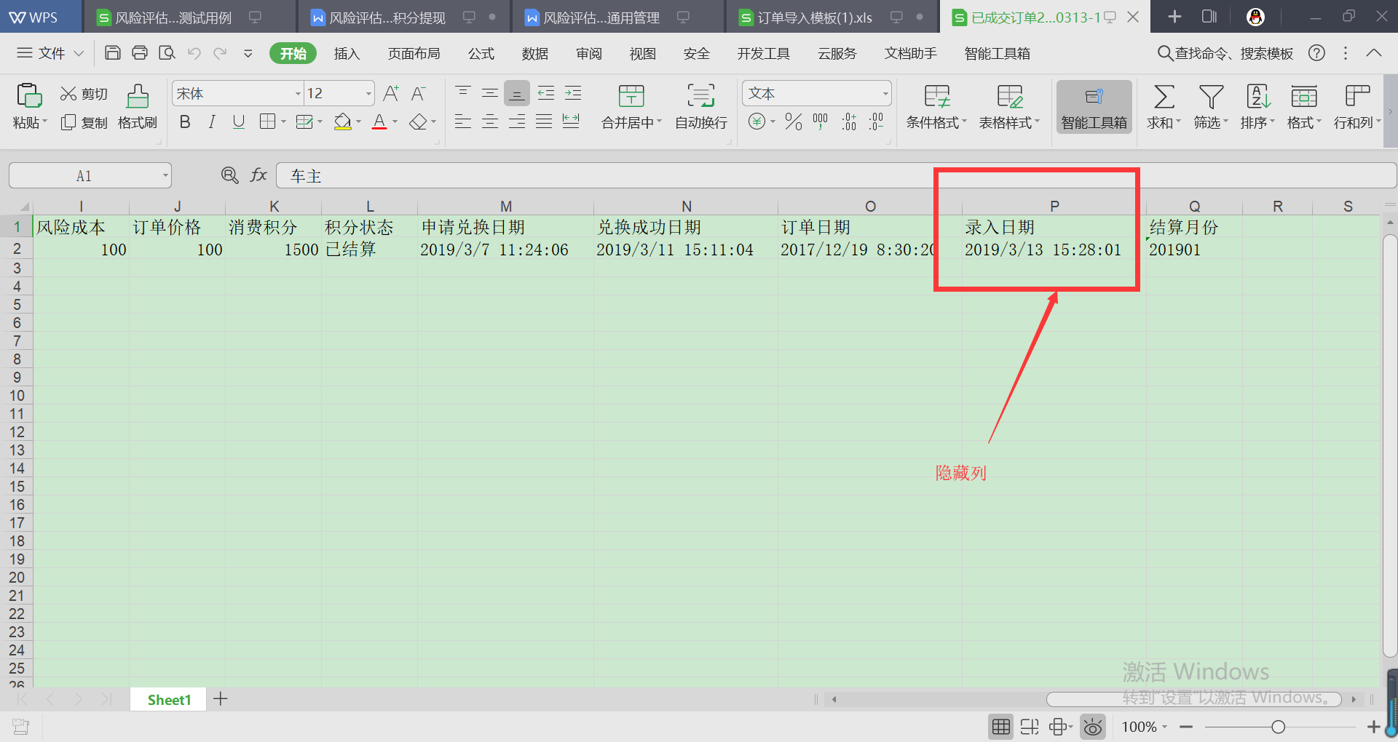Click the Filter 筛选 funnel icon
Viewport: 1398px width, 742px height.
[1211, 96]
